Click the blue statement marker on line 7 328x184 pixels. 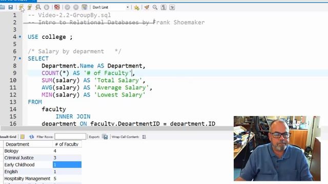point(20,58)
